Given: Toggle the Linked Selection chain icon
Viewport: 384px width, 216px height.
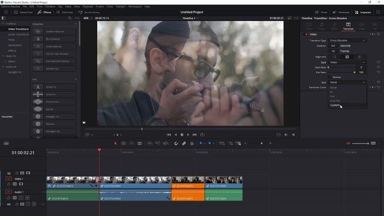Looking at the screenshot, I should pyautogui.click(x=184, y=143).
